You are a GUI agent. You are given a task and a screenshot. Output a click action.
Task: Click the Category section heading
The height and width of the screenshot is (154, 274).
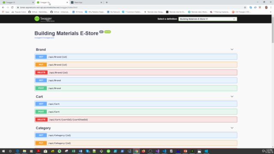click(43, 128)
